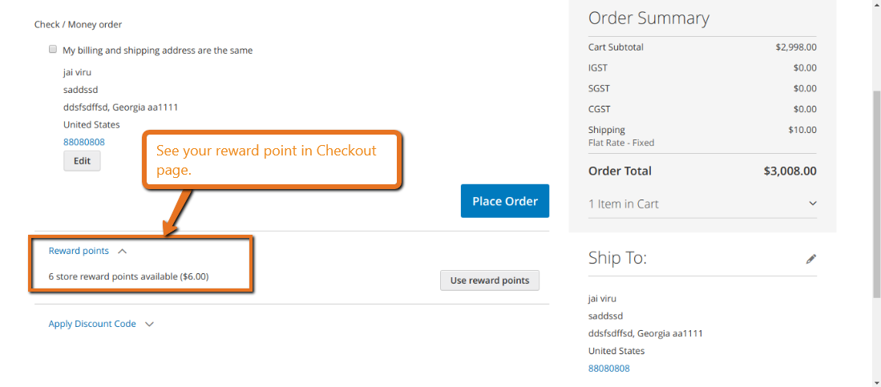881x387 pixels.
Task: Click the Use reward points button
Action: pyautogui.click(x=489, y=280)
